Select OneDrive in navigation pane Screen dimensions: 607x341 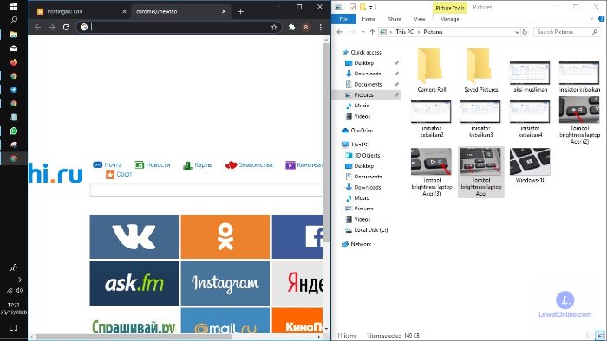point(362,131)
